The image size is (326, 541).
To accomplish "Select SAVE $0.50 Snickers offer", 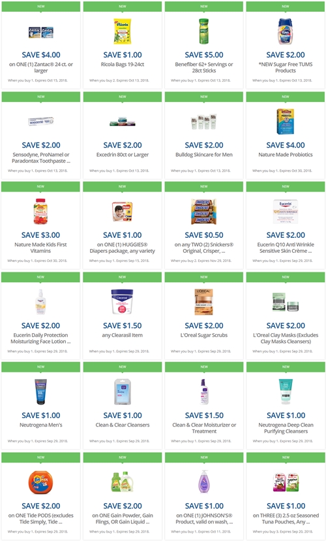I will [x=204, y=235].
